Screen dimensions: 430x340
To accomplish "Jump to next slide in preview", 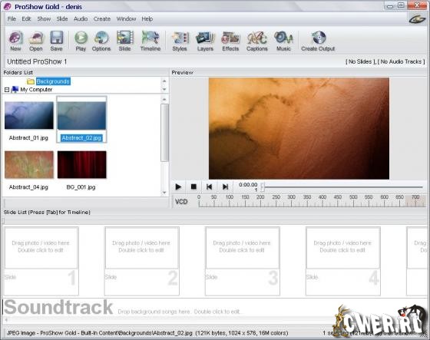I will pos(225,187).
